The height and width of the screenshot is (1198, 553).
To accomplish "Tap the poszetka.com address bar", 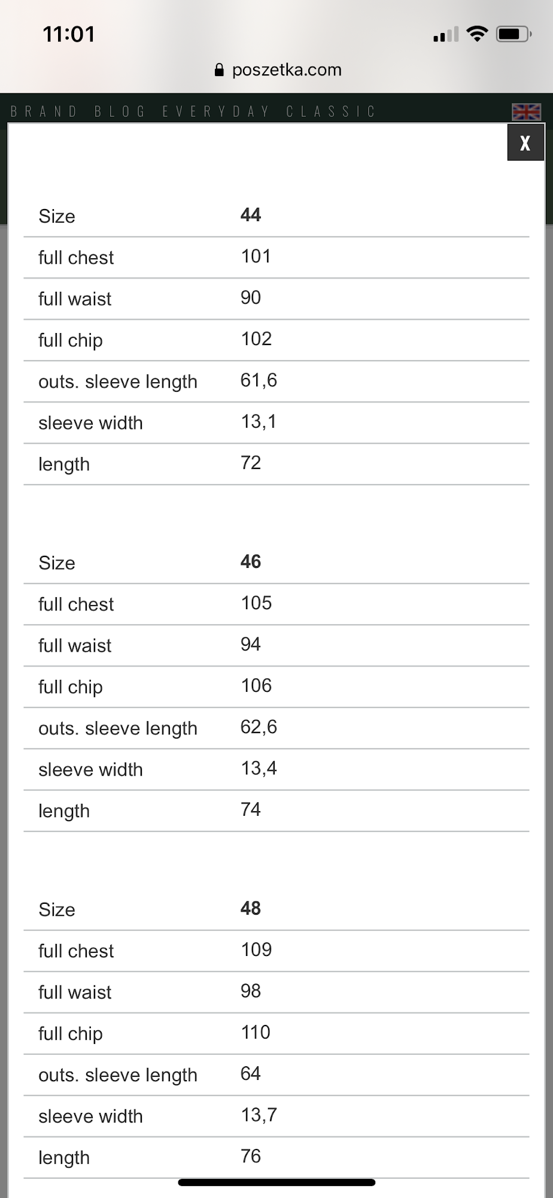I will [x=286, y=70].
